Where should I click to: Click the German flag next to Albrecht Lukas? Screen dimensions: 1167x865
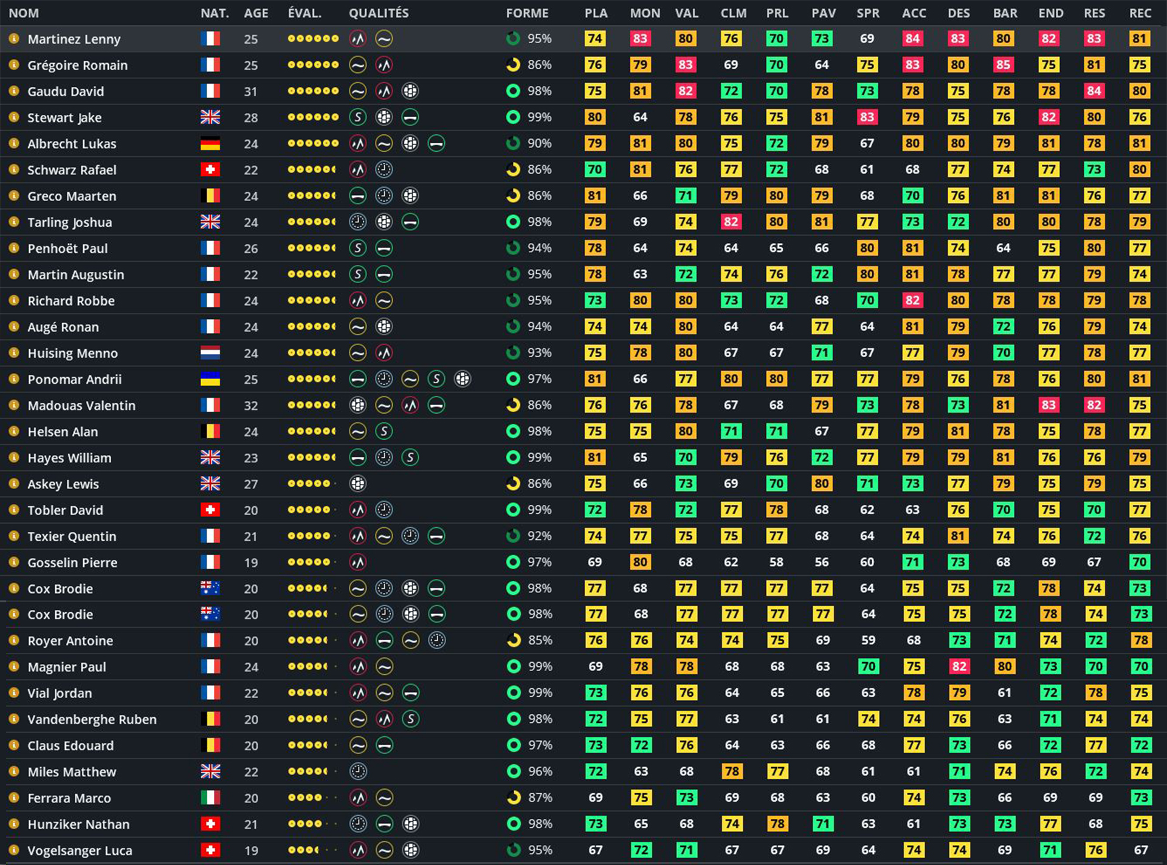click(x=210, y=144)
